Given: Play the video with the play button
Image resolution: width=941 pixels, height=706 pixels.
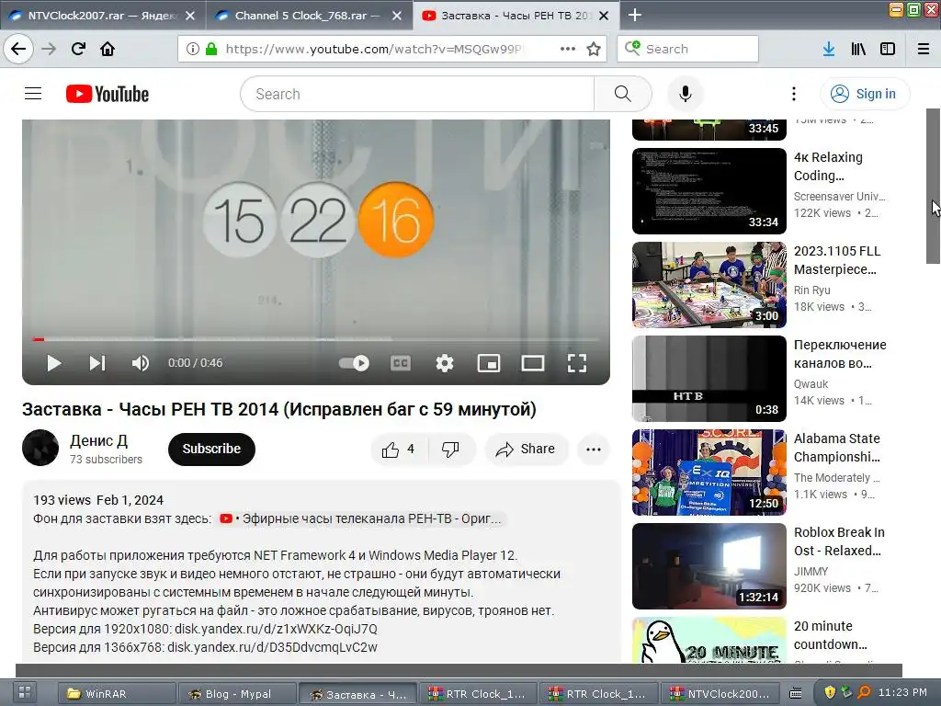Looking at the screenshot, I should tap(54, 362).
